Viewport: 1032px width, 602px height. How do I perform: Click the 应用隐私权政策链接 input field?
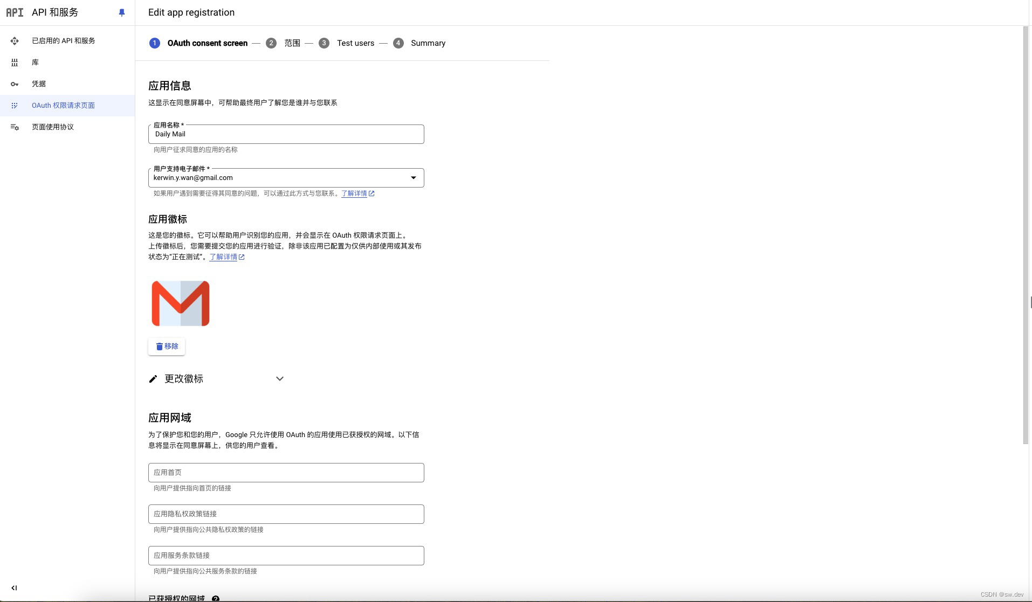[286, 514]
